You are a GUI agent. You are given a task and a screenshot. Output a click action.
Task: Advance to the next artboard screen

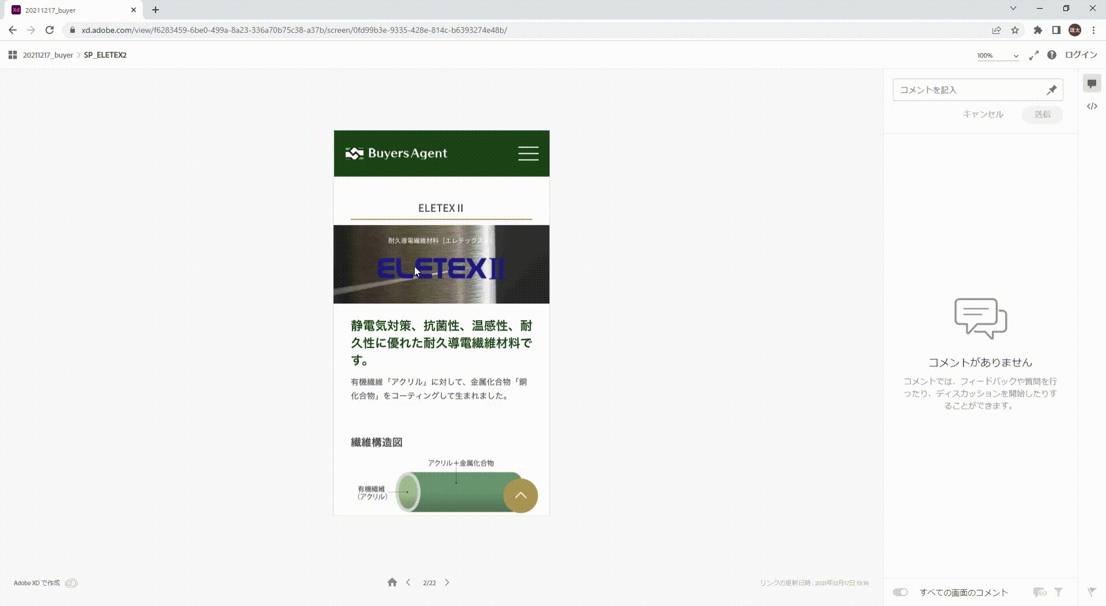click(x=447, y=582)
